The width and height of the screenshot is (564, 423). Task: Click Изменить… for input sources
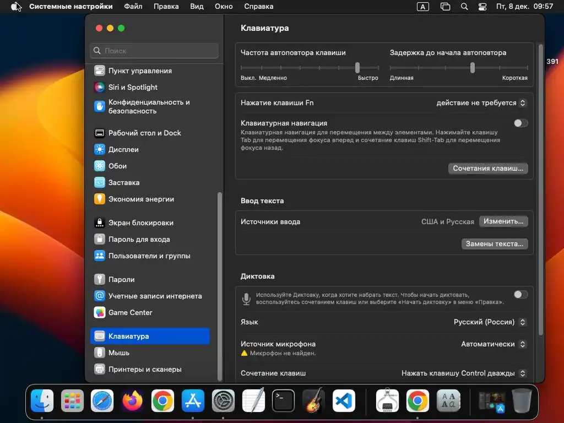503,221
